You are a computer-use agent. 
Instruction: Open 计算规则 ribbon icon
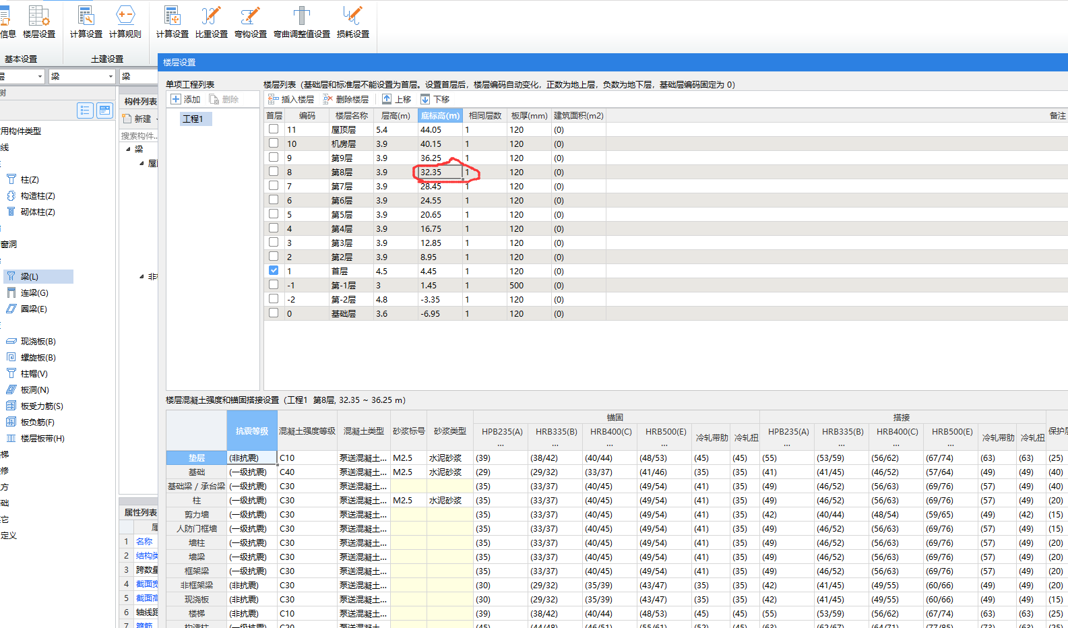(x=125, y=22)
